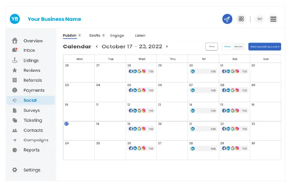The height and width of the screenshot is (186, 294).
Task: Switch to the Engage tab
Action: [x=117, y=35]
